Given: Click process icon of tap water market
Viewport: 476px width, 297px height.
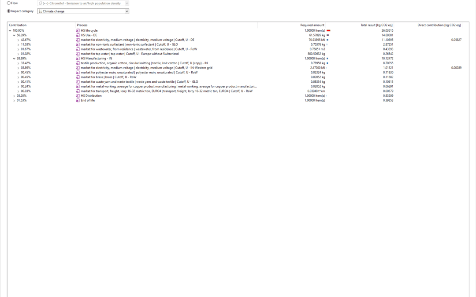Looking at the screenshot, I should click(78, 54).
